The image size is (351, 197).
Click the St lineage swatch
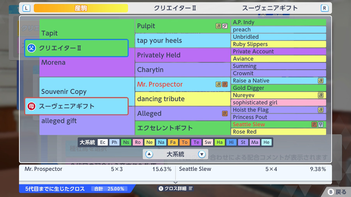click(x=243, y=142)
